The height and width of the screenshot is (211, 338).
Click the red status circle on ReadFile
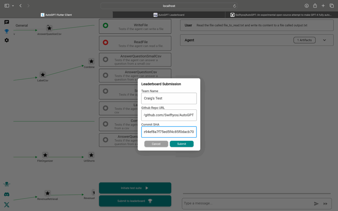pyautogui.click(x=106, y=43)
